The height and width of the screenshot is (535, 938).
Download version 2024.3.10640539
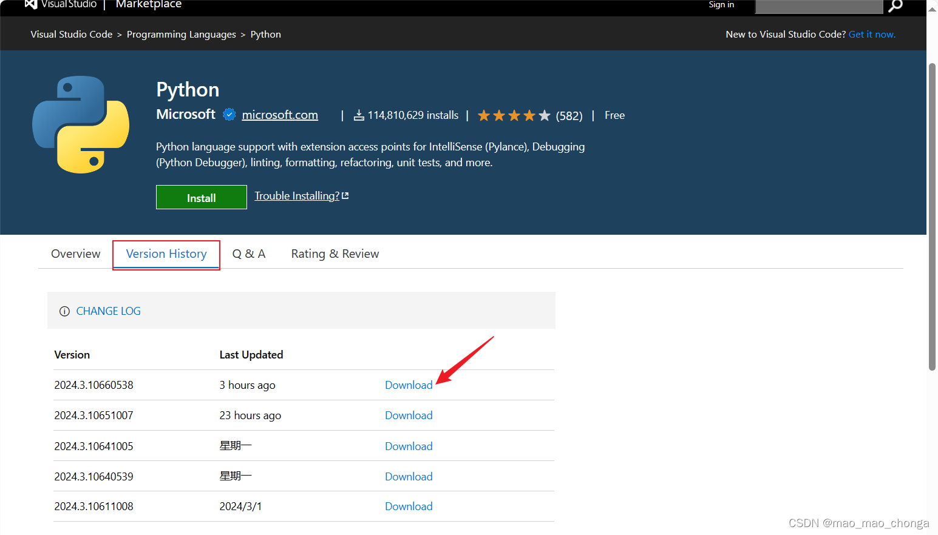409,477
